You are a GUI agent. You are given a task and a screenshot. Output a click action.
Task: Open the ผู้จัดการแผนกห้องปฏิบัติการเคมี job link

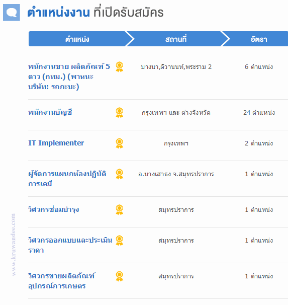67,179
